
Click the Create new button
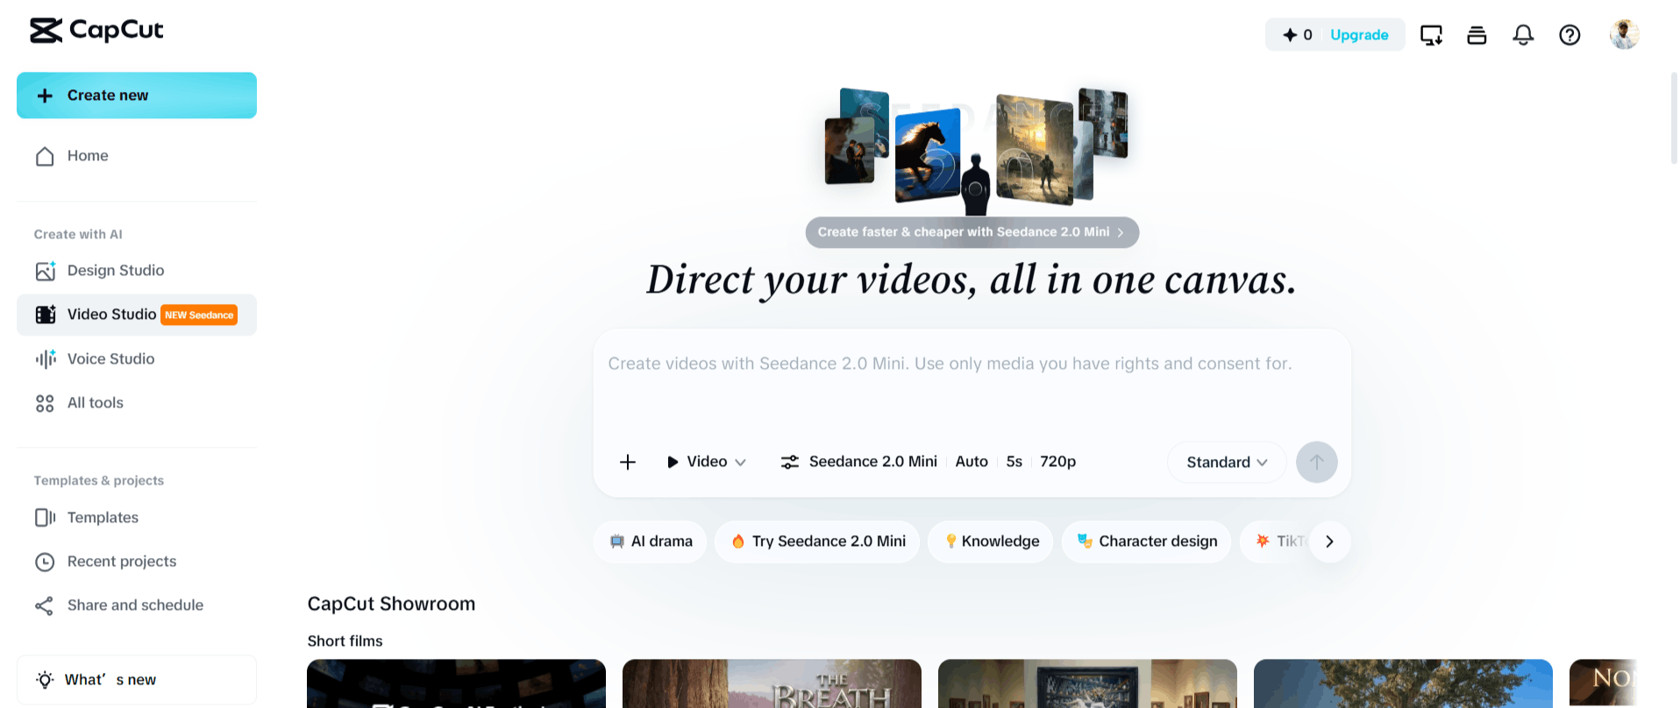click(x=137, y=96)
